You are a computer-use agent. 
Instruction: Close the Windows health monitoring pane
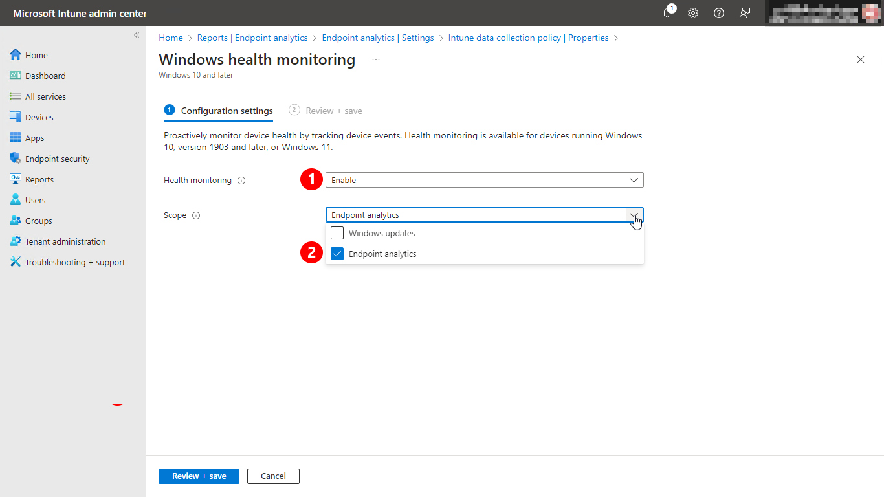pos(861,60)
